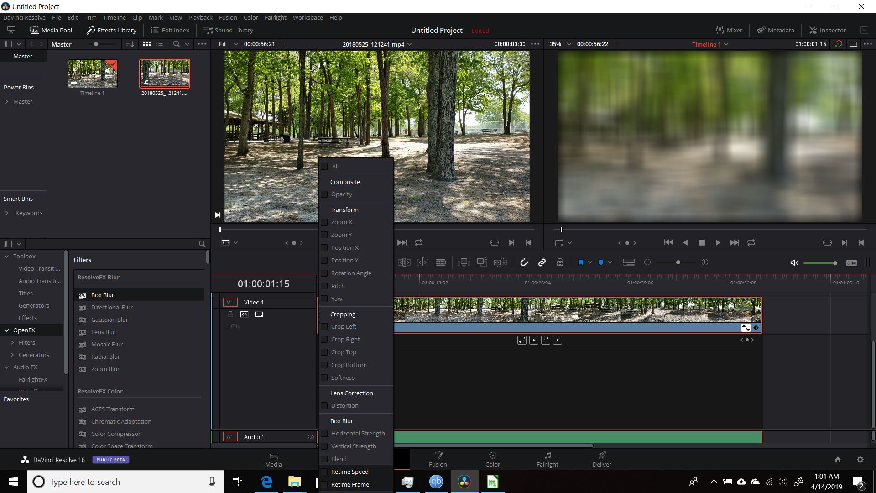Viewport: 876px width, 493px height.
Task: Enable the Crop Left checkbox
Action: pyautogui.click(x=324, y=326)
